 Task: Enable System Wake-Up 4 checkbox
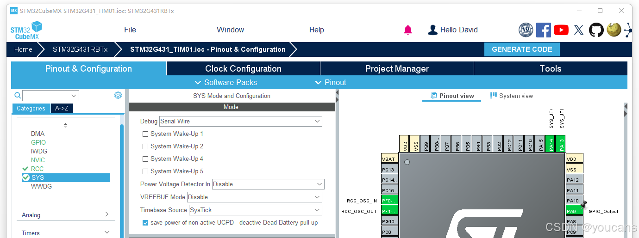click(145, 159)
